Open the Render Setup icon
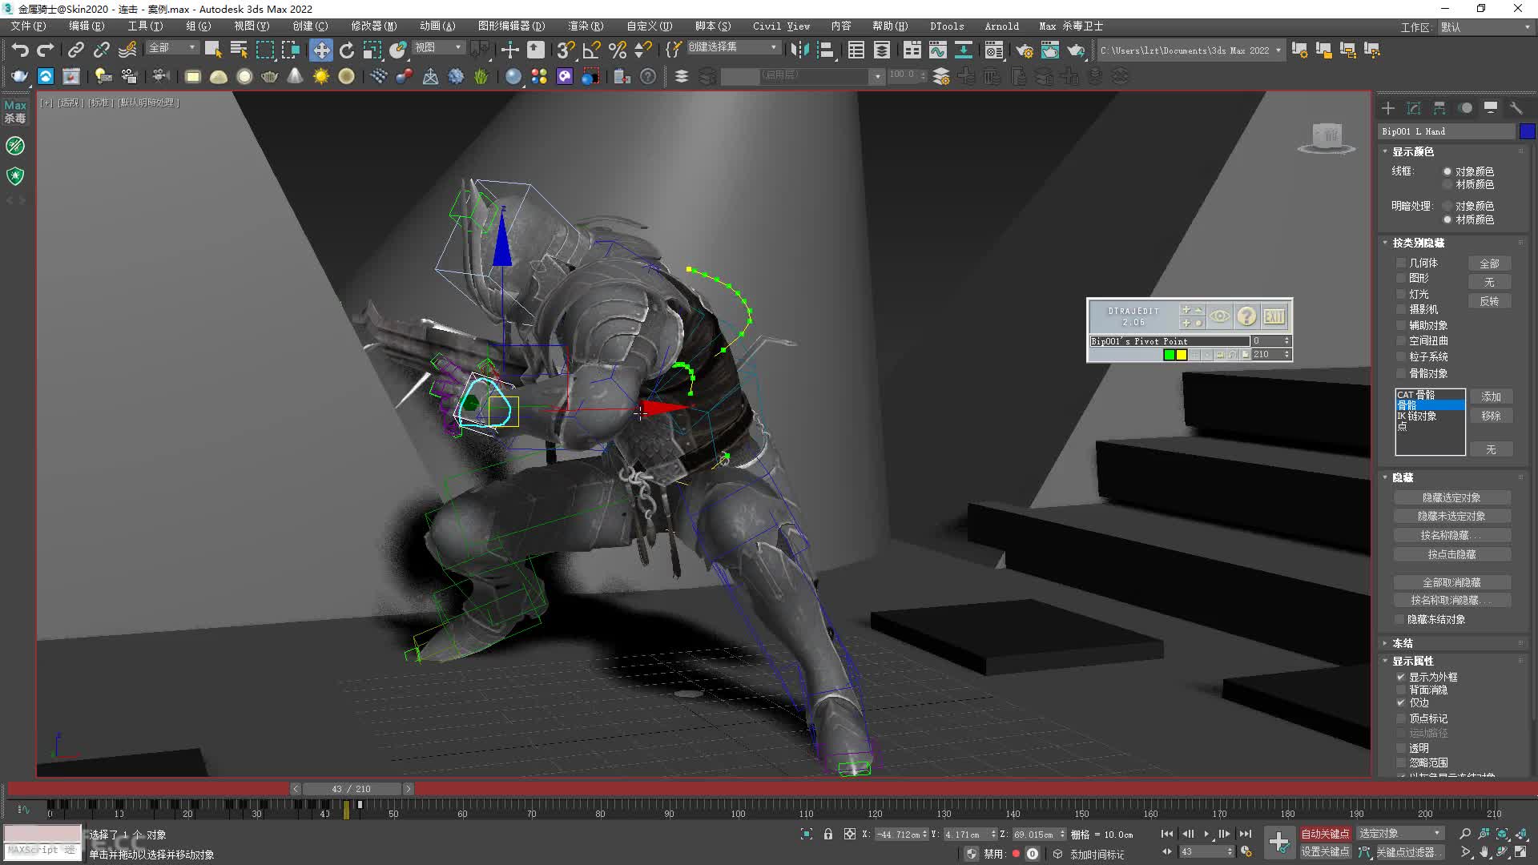1538x865 pixels. (x=1025, y=50)
